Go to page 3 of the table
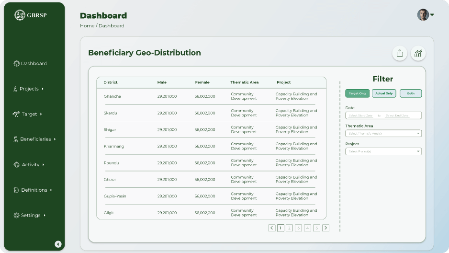The height and width of the screenshot is (253, 449). click(298, 228)
